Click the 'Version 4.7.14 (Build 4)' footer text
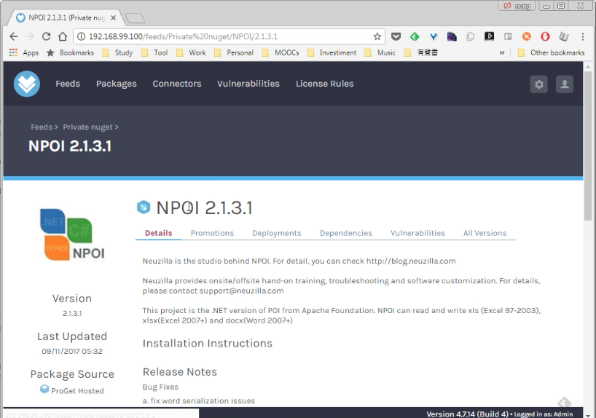Viewport: 596px width, 418px height. click(x=467, y=414)
